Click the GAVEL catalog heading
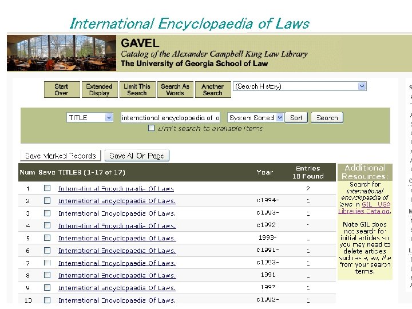Image resolution: width=412 pixels, height=309 pixels. pos(140,43)
